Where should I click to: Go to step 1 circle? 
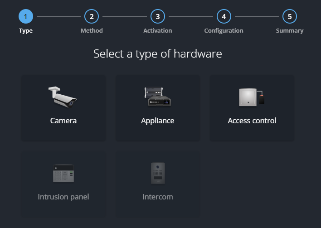26,17
